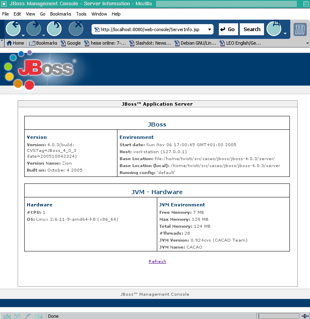Open the Slashdot News bookmark
The width and height of the screenshot is (310, 319).
tap(150, 43)
